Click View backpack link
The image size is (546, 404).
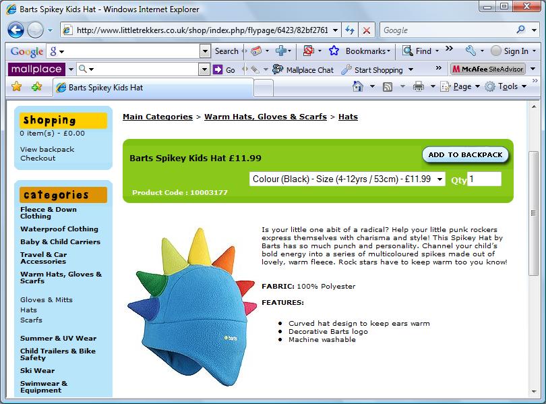[47, 150]
